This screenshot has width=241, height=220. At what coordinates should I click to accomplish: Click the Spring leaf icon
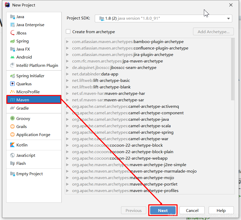pyautogui.click(x=12, y=41)
